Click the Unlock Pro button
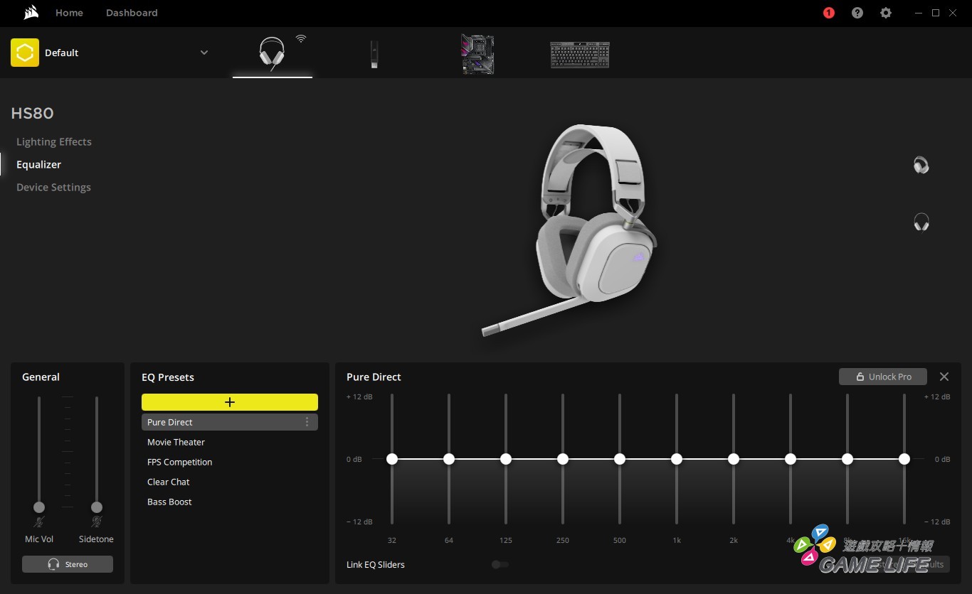 (882, 377)
